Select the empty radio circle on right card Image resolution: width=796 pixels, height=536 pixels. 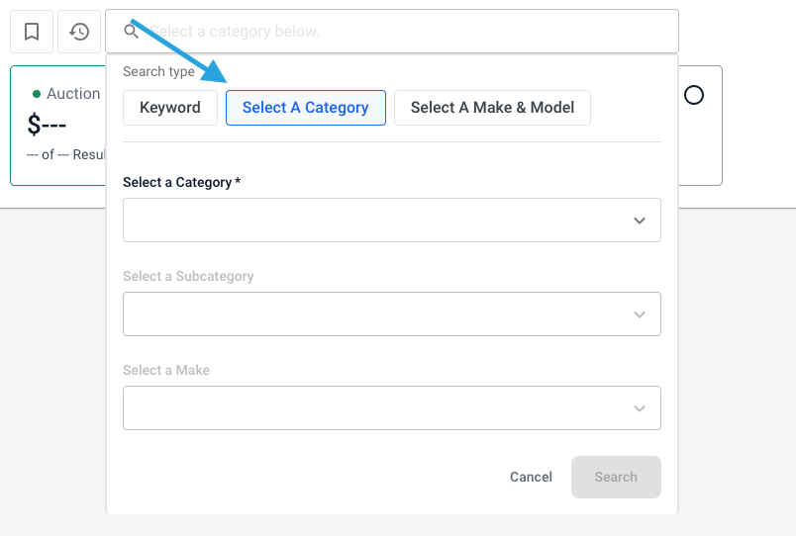pyautogui.click(x=694, y=95)
